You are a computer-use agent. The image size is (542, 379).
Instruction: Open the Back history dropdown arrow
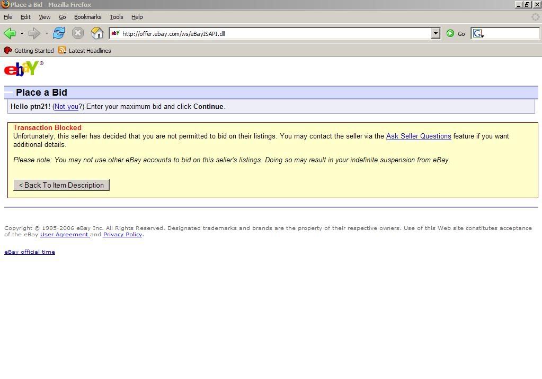pos(22,33)
